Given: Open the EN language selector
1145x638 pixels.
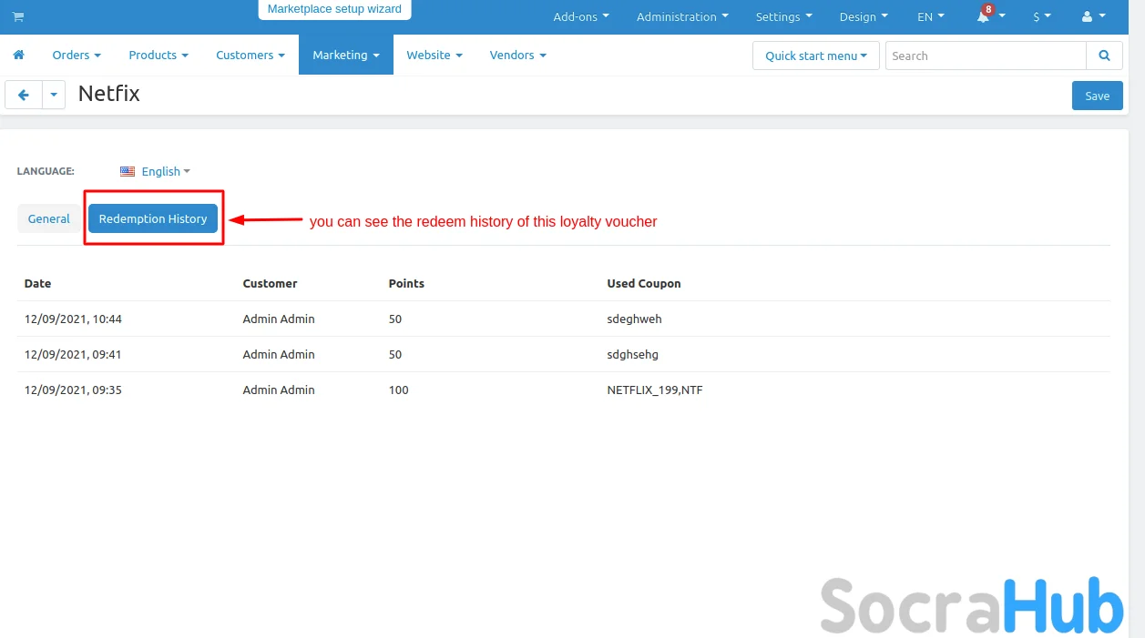Looking at the screenshot, I should pyautogui.click(x=930, y=16).
